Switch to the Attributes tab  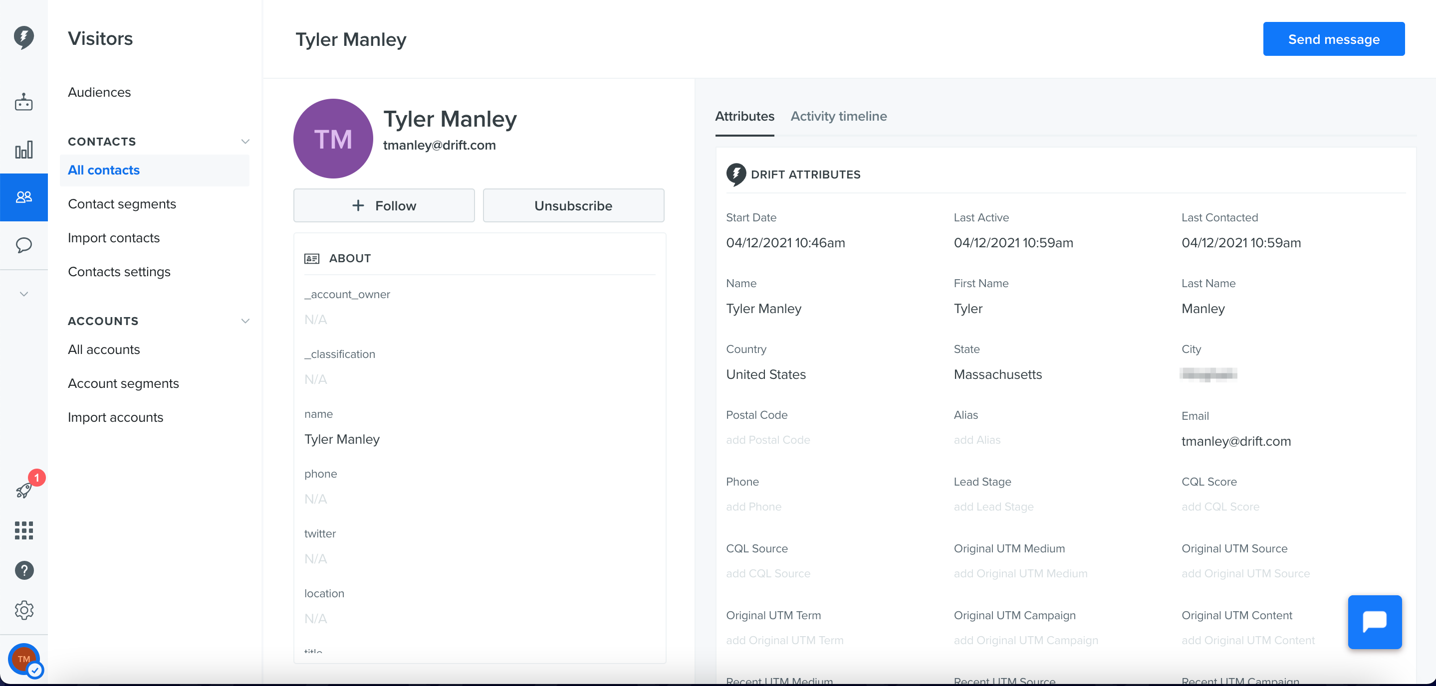[x=744, y=116]
